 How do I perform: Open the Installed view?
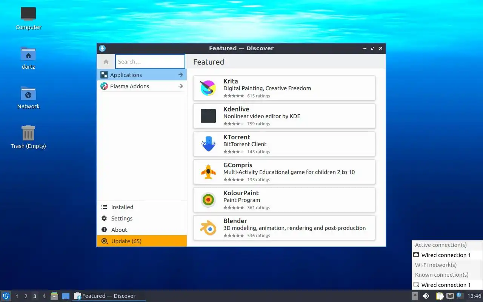point(142,207)
